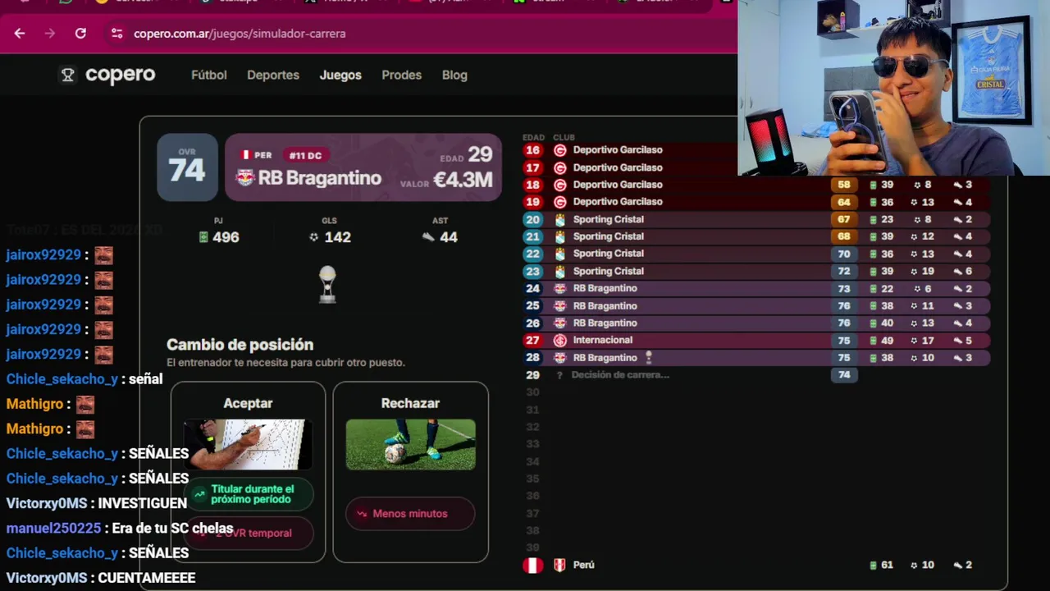Open the Blog section
Screen dimensions: 1050x591
pyautogui.click(x=454, y=75)
